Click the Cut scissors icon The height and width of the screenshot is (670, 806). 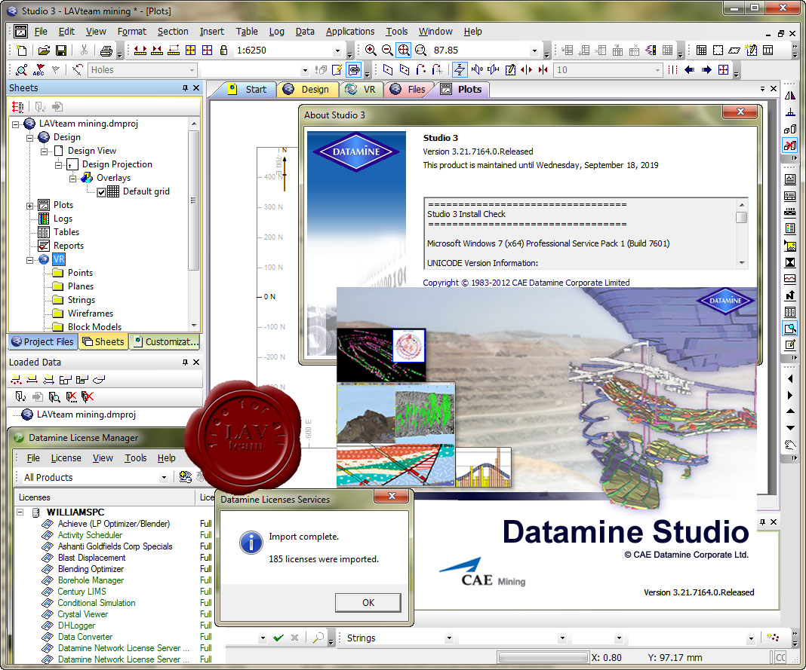click(x=84, y=50)
